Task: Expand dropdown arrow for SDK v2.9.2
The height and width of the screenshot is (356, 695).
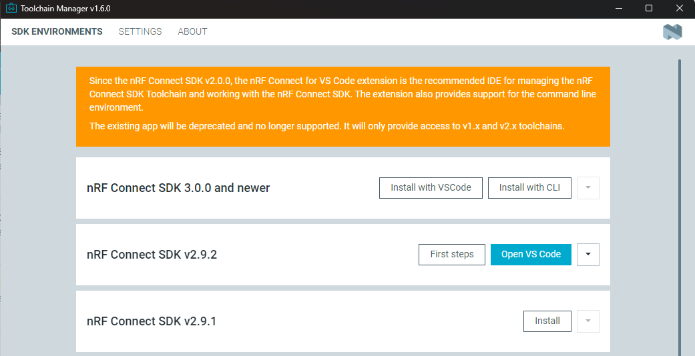Action: click(x=588, y=254)
